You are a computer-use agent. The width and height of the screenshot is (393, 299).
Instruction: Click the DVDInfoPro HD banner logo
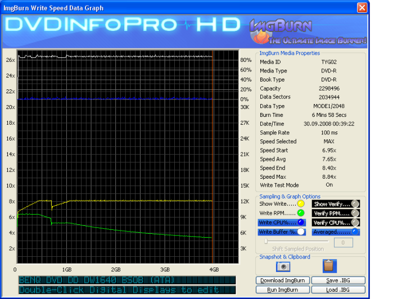pyautogui.click(x=123, y=25)
